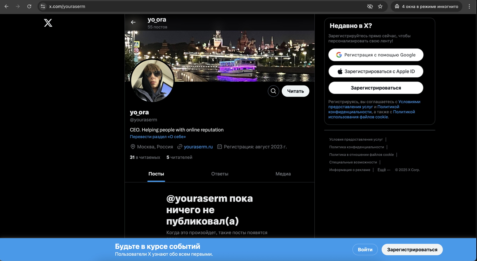Image resolution: width=477 pixels, height=261 pixels.
Task: Open the yo_ora profile avatar photo
Action: click(x=153, y=80)
